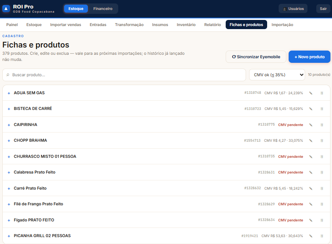Delete Fígado PRATO FEITO trash icon
This screenshot has height=244, width=332.
(x=322, y=220)
